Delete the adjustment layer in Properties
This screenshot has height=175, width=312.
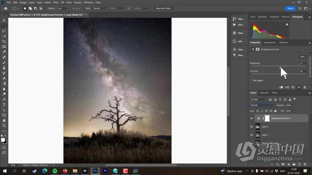point(305,87)
